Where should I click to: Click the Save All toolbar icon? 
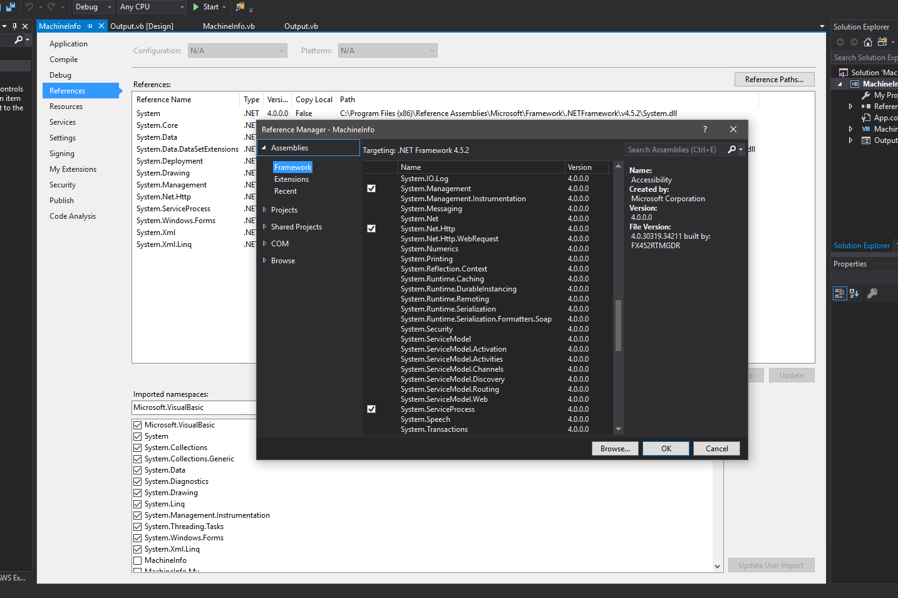[x=10, y=7]
